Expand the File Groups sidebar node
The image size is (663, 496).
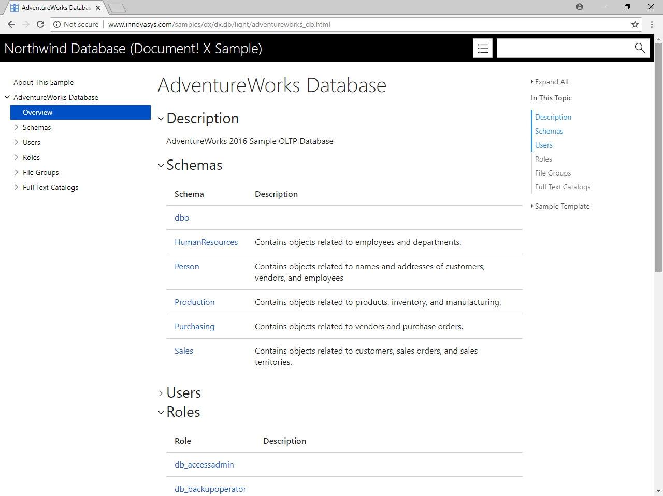tap(17, 172)
